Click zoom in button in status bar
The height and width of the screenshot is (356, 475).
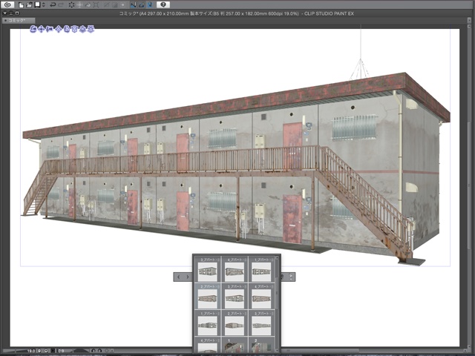46,351
